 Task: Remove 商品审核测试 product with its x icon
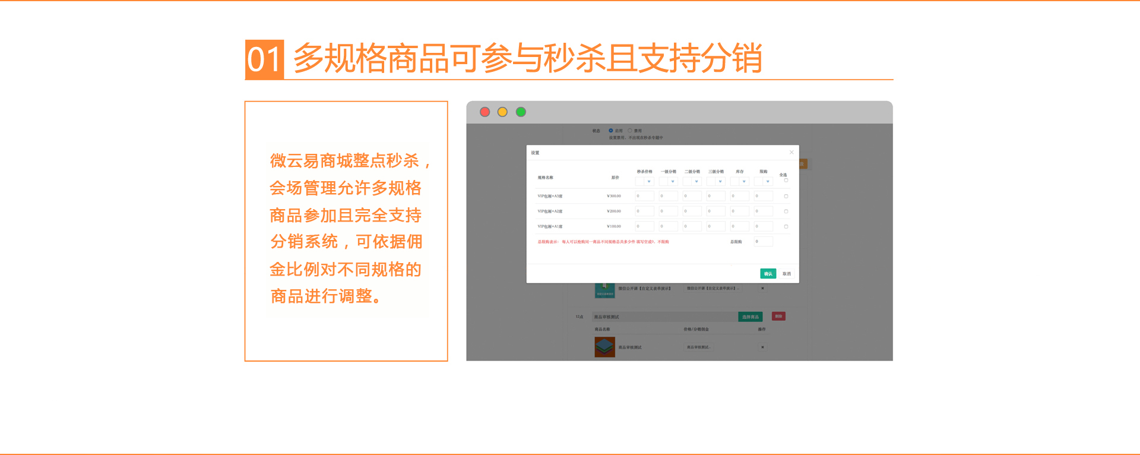pyautogui.click(x=762, y=347)
